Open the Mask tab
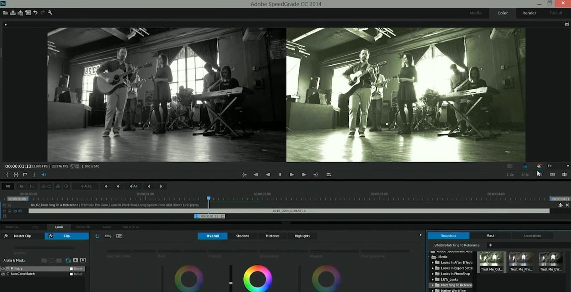The width and height of the screenshot is (571, 292). click(x=490, y=236)
